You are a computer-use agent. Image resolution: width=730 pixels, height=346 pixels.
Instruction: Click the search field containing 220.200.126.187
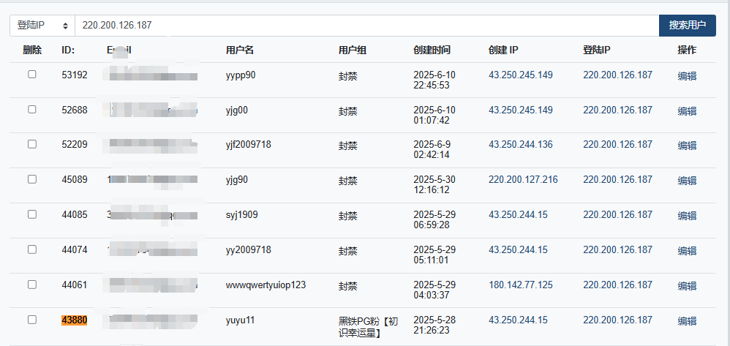tap(367, 25)
